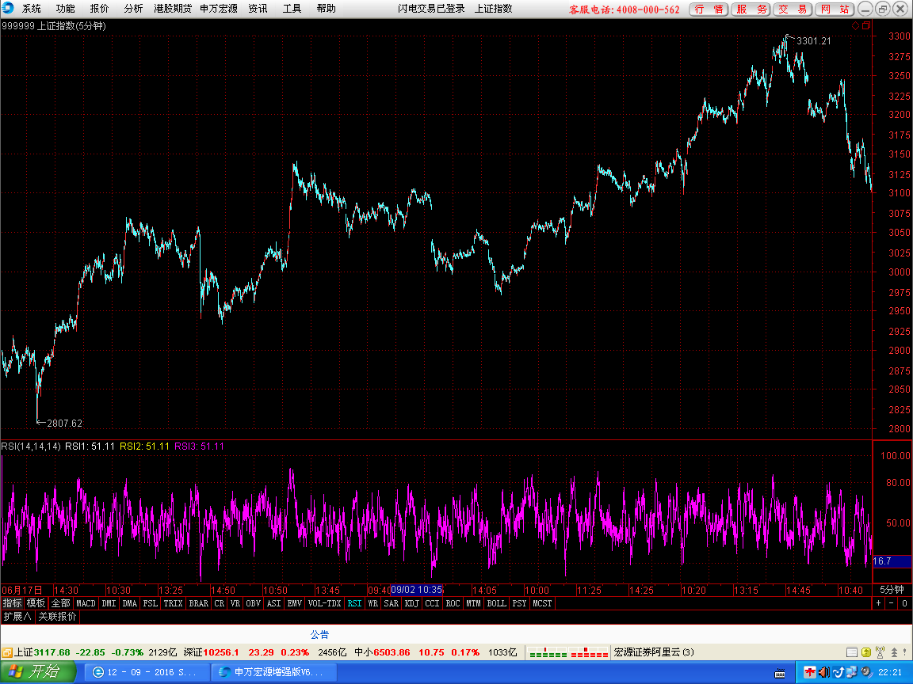Click the green-red market breadth indicator

[567, 652]
